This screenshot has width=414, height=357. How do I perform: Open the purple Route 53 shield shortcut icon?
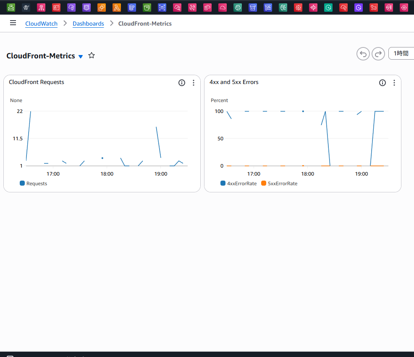point(86,8)
